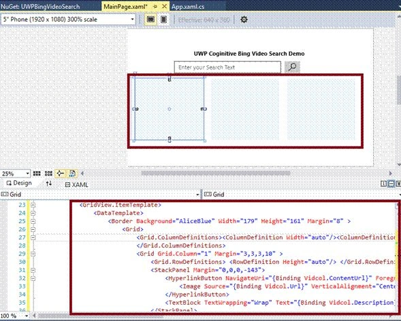
Task: Click the GridView.ItemTemplate tag in code
Action: coord(121,205)
